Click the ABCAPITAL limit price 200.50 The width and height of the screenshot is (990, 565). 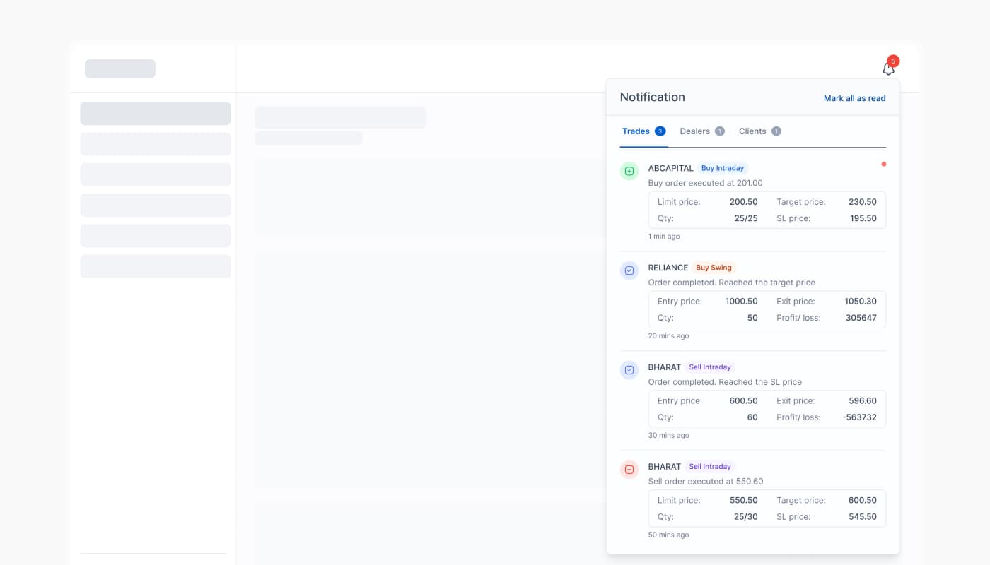pyautogui.click(x=743, y=202)
